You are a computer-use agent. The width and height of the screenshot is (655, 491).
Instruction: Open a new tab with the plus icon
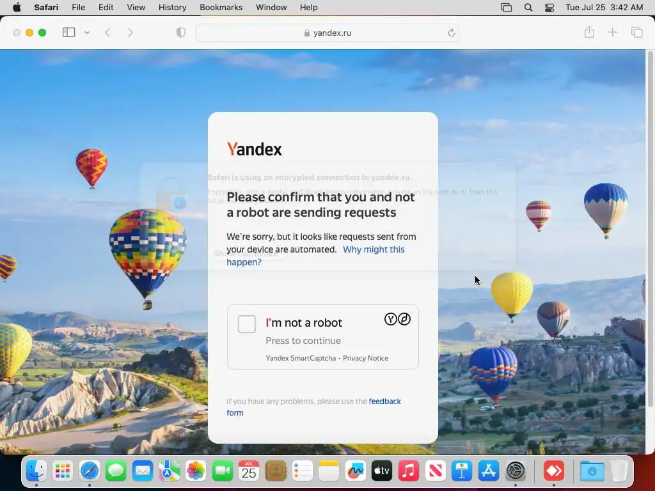click(612, 33)
